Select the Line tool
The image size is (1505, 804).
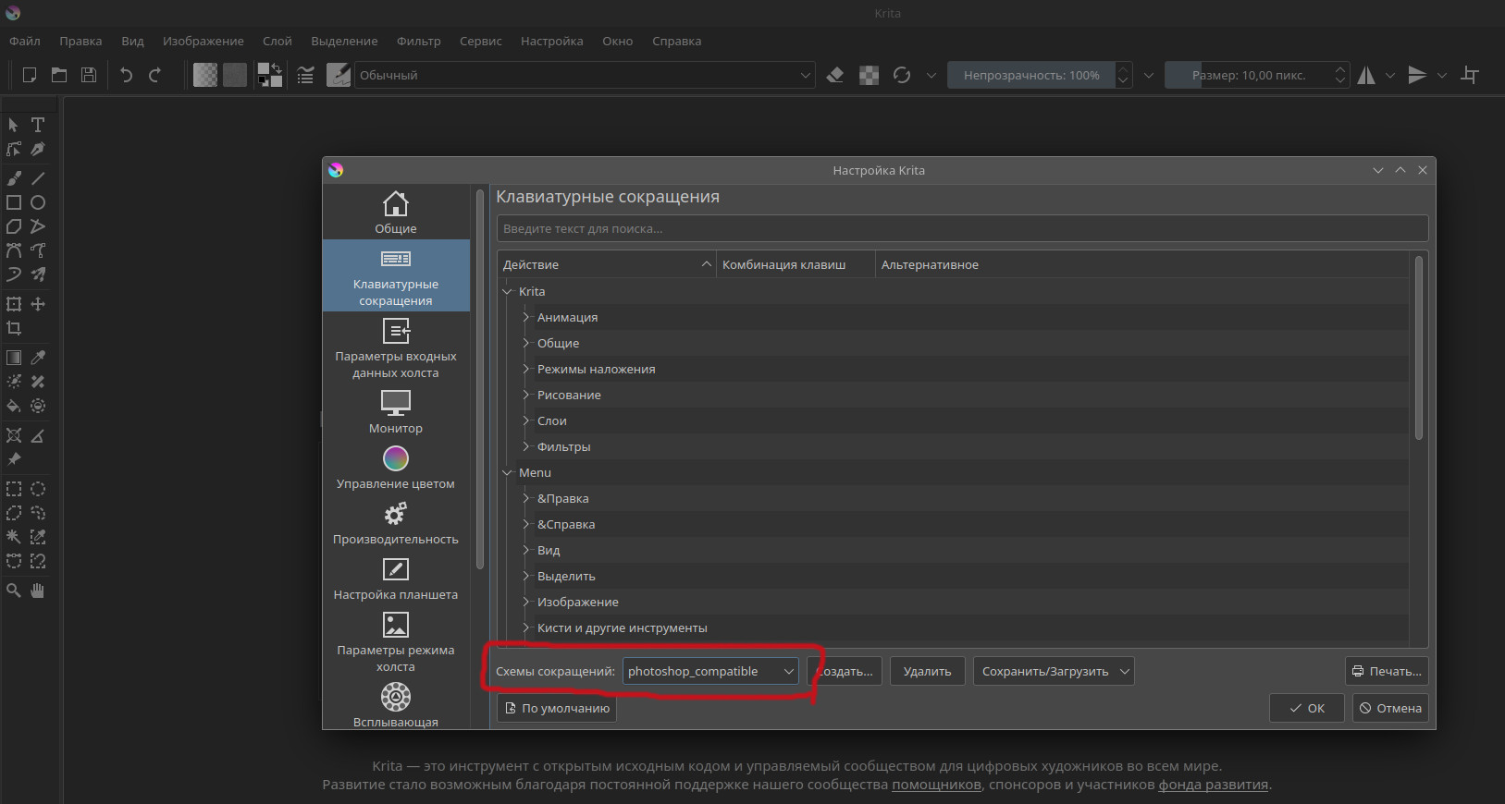(x=38, y=178)
